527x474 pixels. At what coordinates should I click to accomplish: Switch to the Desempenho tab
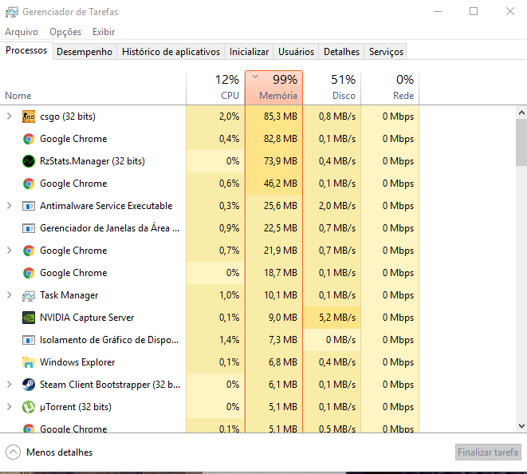coord(85,52)
